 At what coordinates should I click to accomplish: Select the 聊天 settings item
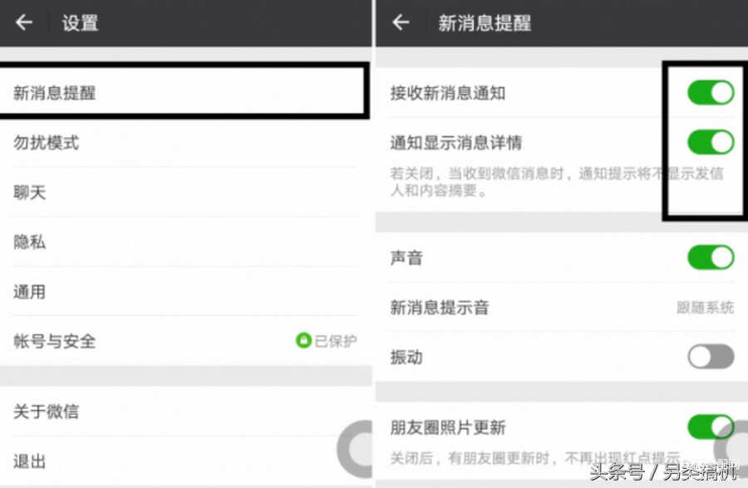click(x=186, y=192)
